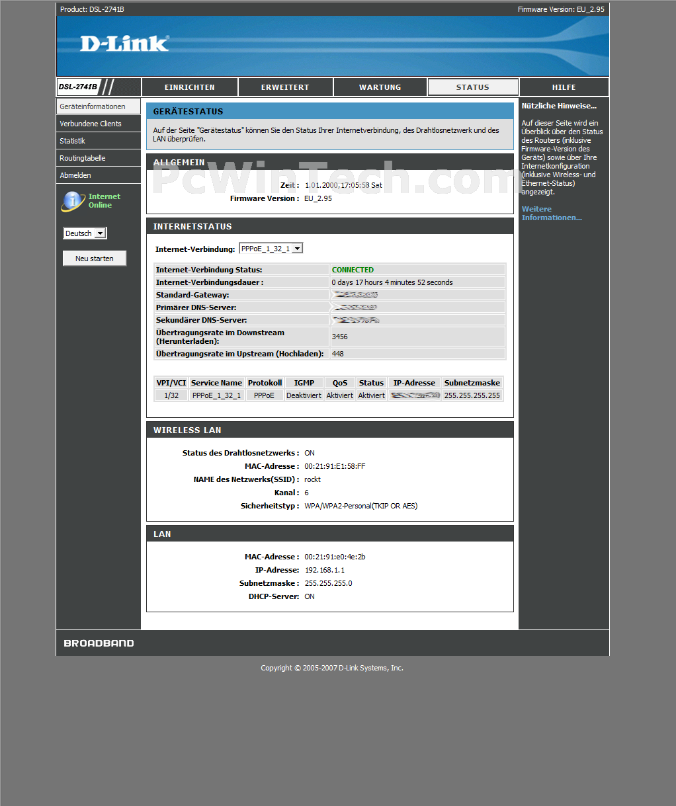The width and height of the screenshot is (676, 806).
Task: Click the Neu starten button
Action: pyautogui.click(x=95, y=259)
